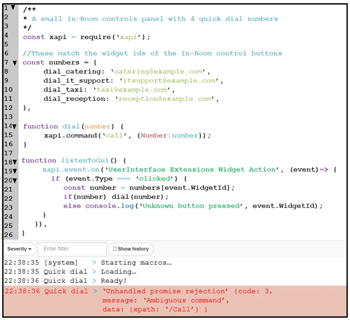Collapse the numbers object at line 7
Viewport: 350px width, 320px height.
(15, 63)
